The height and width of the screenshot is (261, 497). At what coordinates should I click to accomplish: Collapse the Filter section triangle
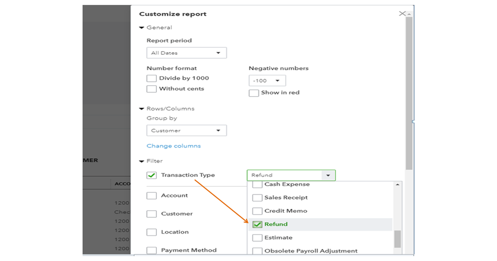click(x=142, y=161)
